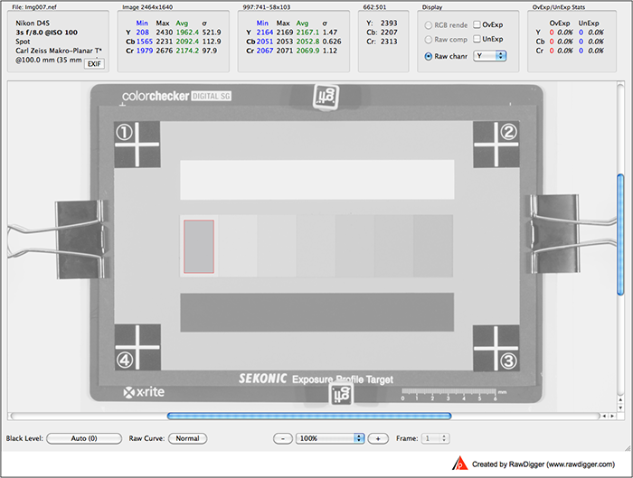
Task: Click the RawDigger logo icon
Action: pyautogui.click(x=459, y=463)
